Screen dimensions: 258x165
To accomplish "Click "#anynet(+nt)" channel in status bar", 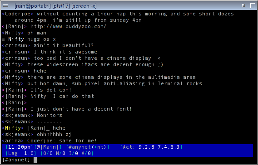I will click(x=87, y=147).
